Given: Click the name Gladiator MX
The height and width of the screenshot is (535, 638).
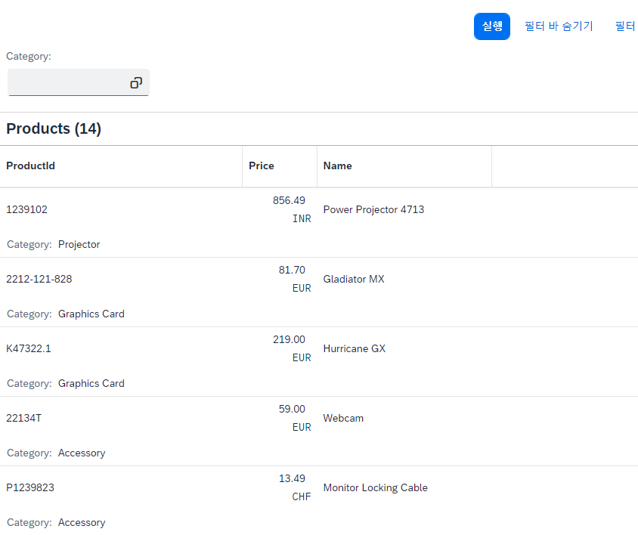Looking at the screenshot, I should (354, 279).
